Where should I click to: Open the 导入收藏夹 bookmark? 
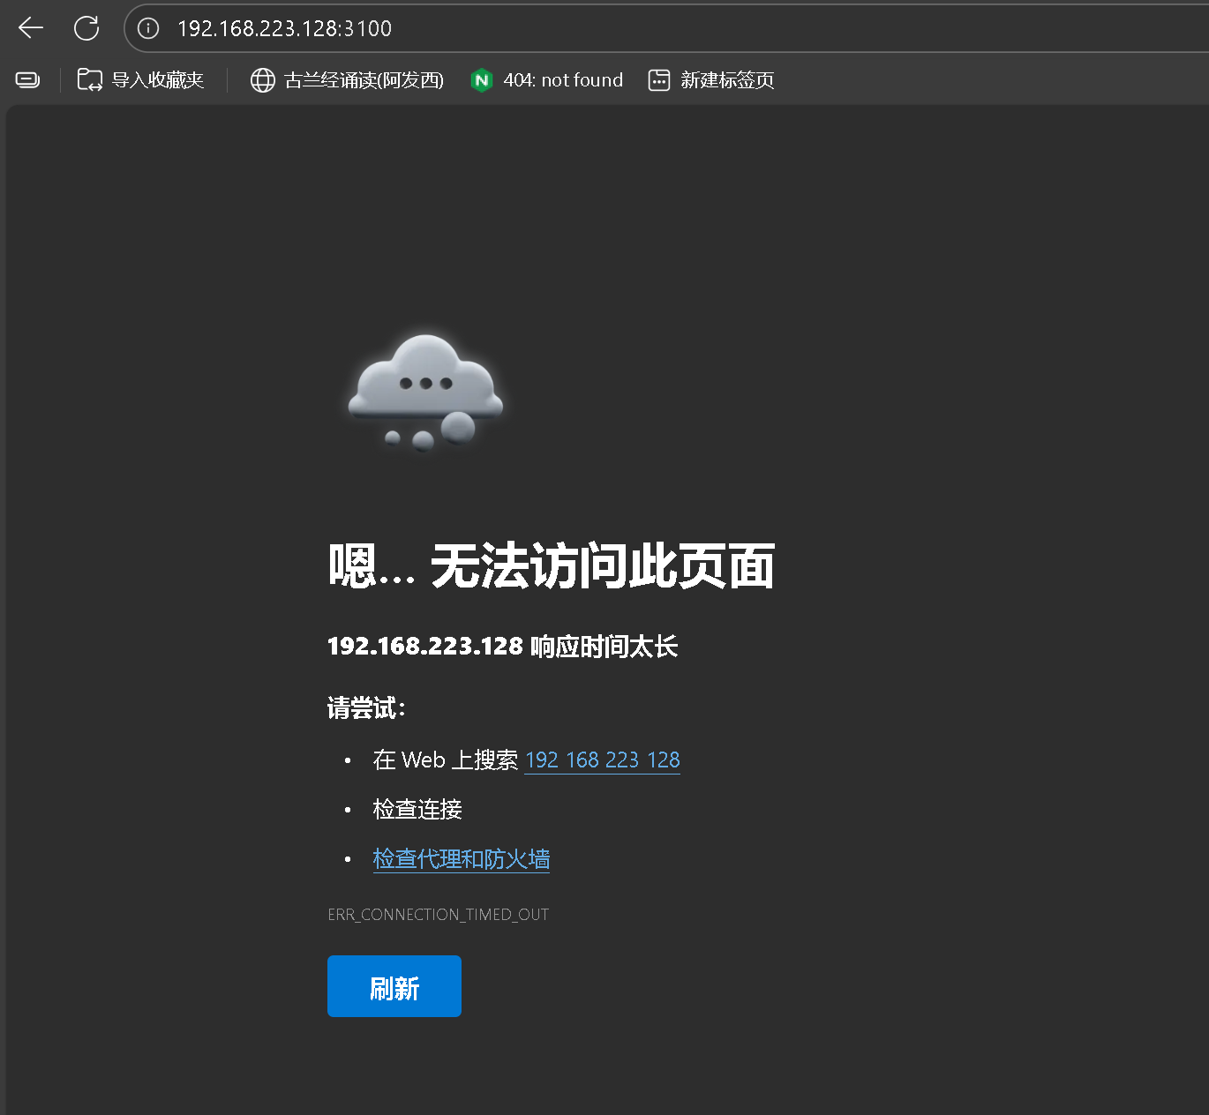click(x=140, y=80)
